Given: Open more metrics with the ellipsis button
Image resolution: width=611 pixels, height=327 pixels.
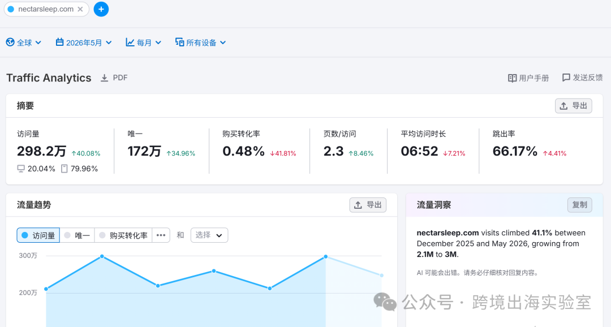Looking at the screenshot, I should [x=161, y=235].
